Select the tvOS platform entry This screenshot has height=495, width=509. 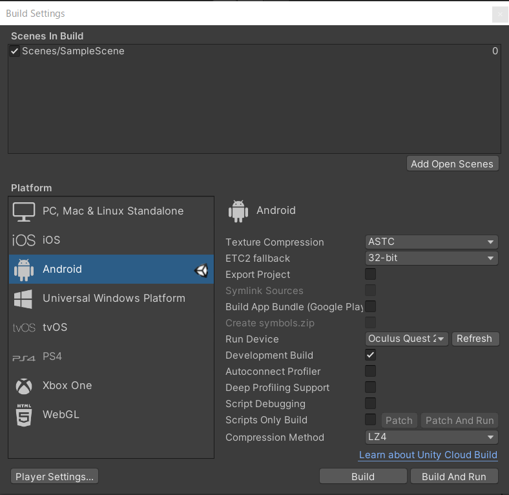pyautogui.click(x=111, y=328)
